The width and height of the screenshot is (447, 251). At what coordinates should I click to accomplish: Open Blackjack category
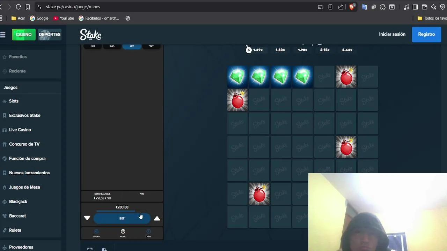click(x=18, y=201)
